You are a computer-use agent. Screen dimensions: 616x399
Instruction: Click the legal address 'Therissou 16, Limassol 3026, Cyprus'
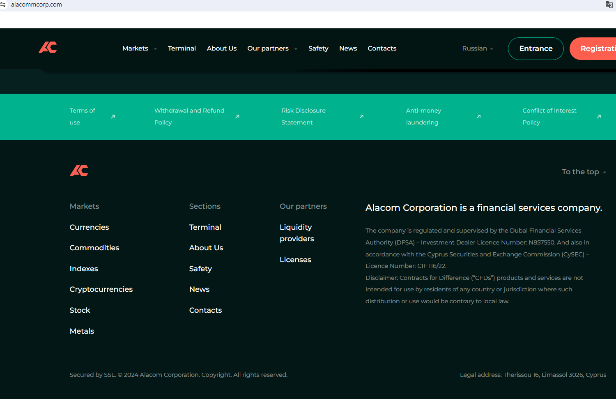tap(555, 375)
